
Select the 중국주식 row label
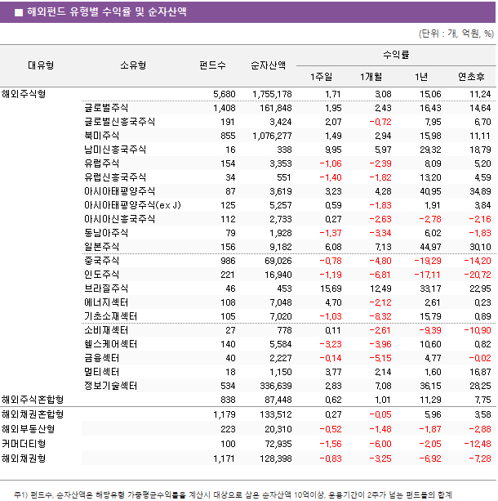(x=102, y=261)
